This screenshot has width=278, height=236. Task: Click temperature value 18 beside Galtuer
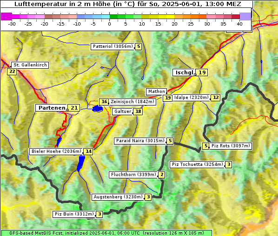point(138,111)
